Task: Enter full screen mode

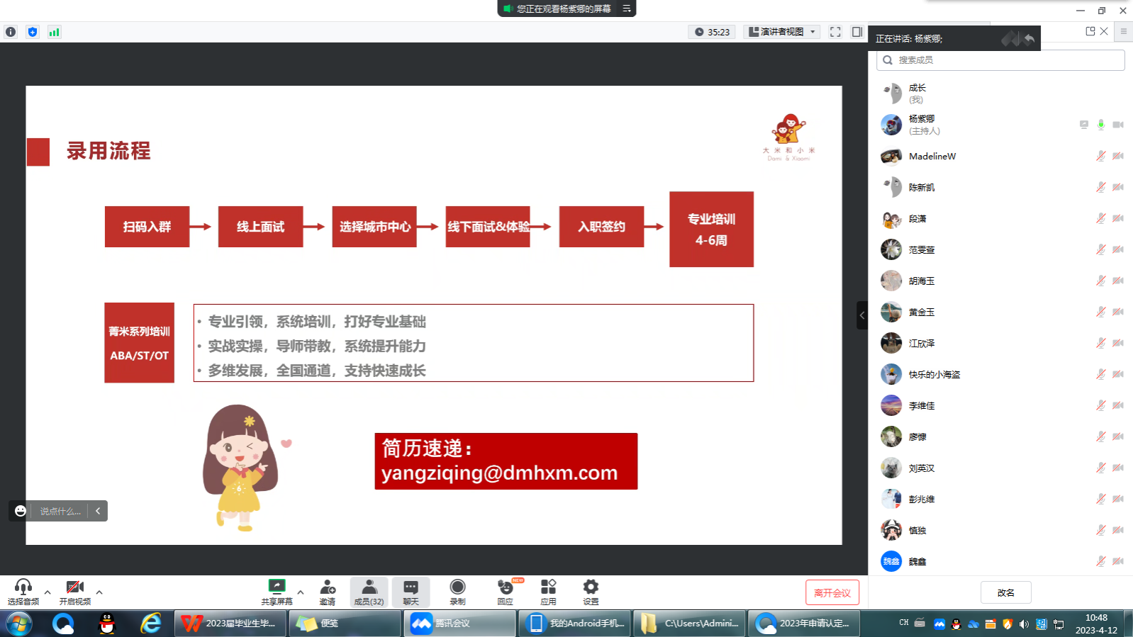Action: [x=835, y=32]
